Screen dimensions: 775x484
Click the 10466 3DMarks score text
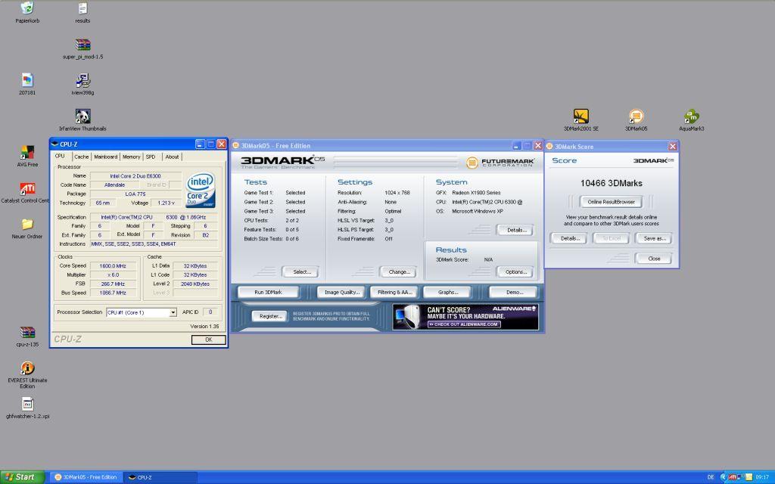click(x=612, y=183)
